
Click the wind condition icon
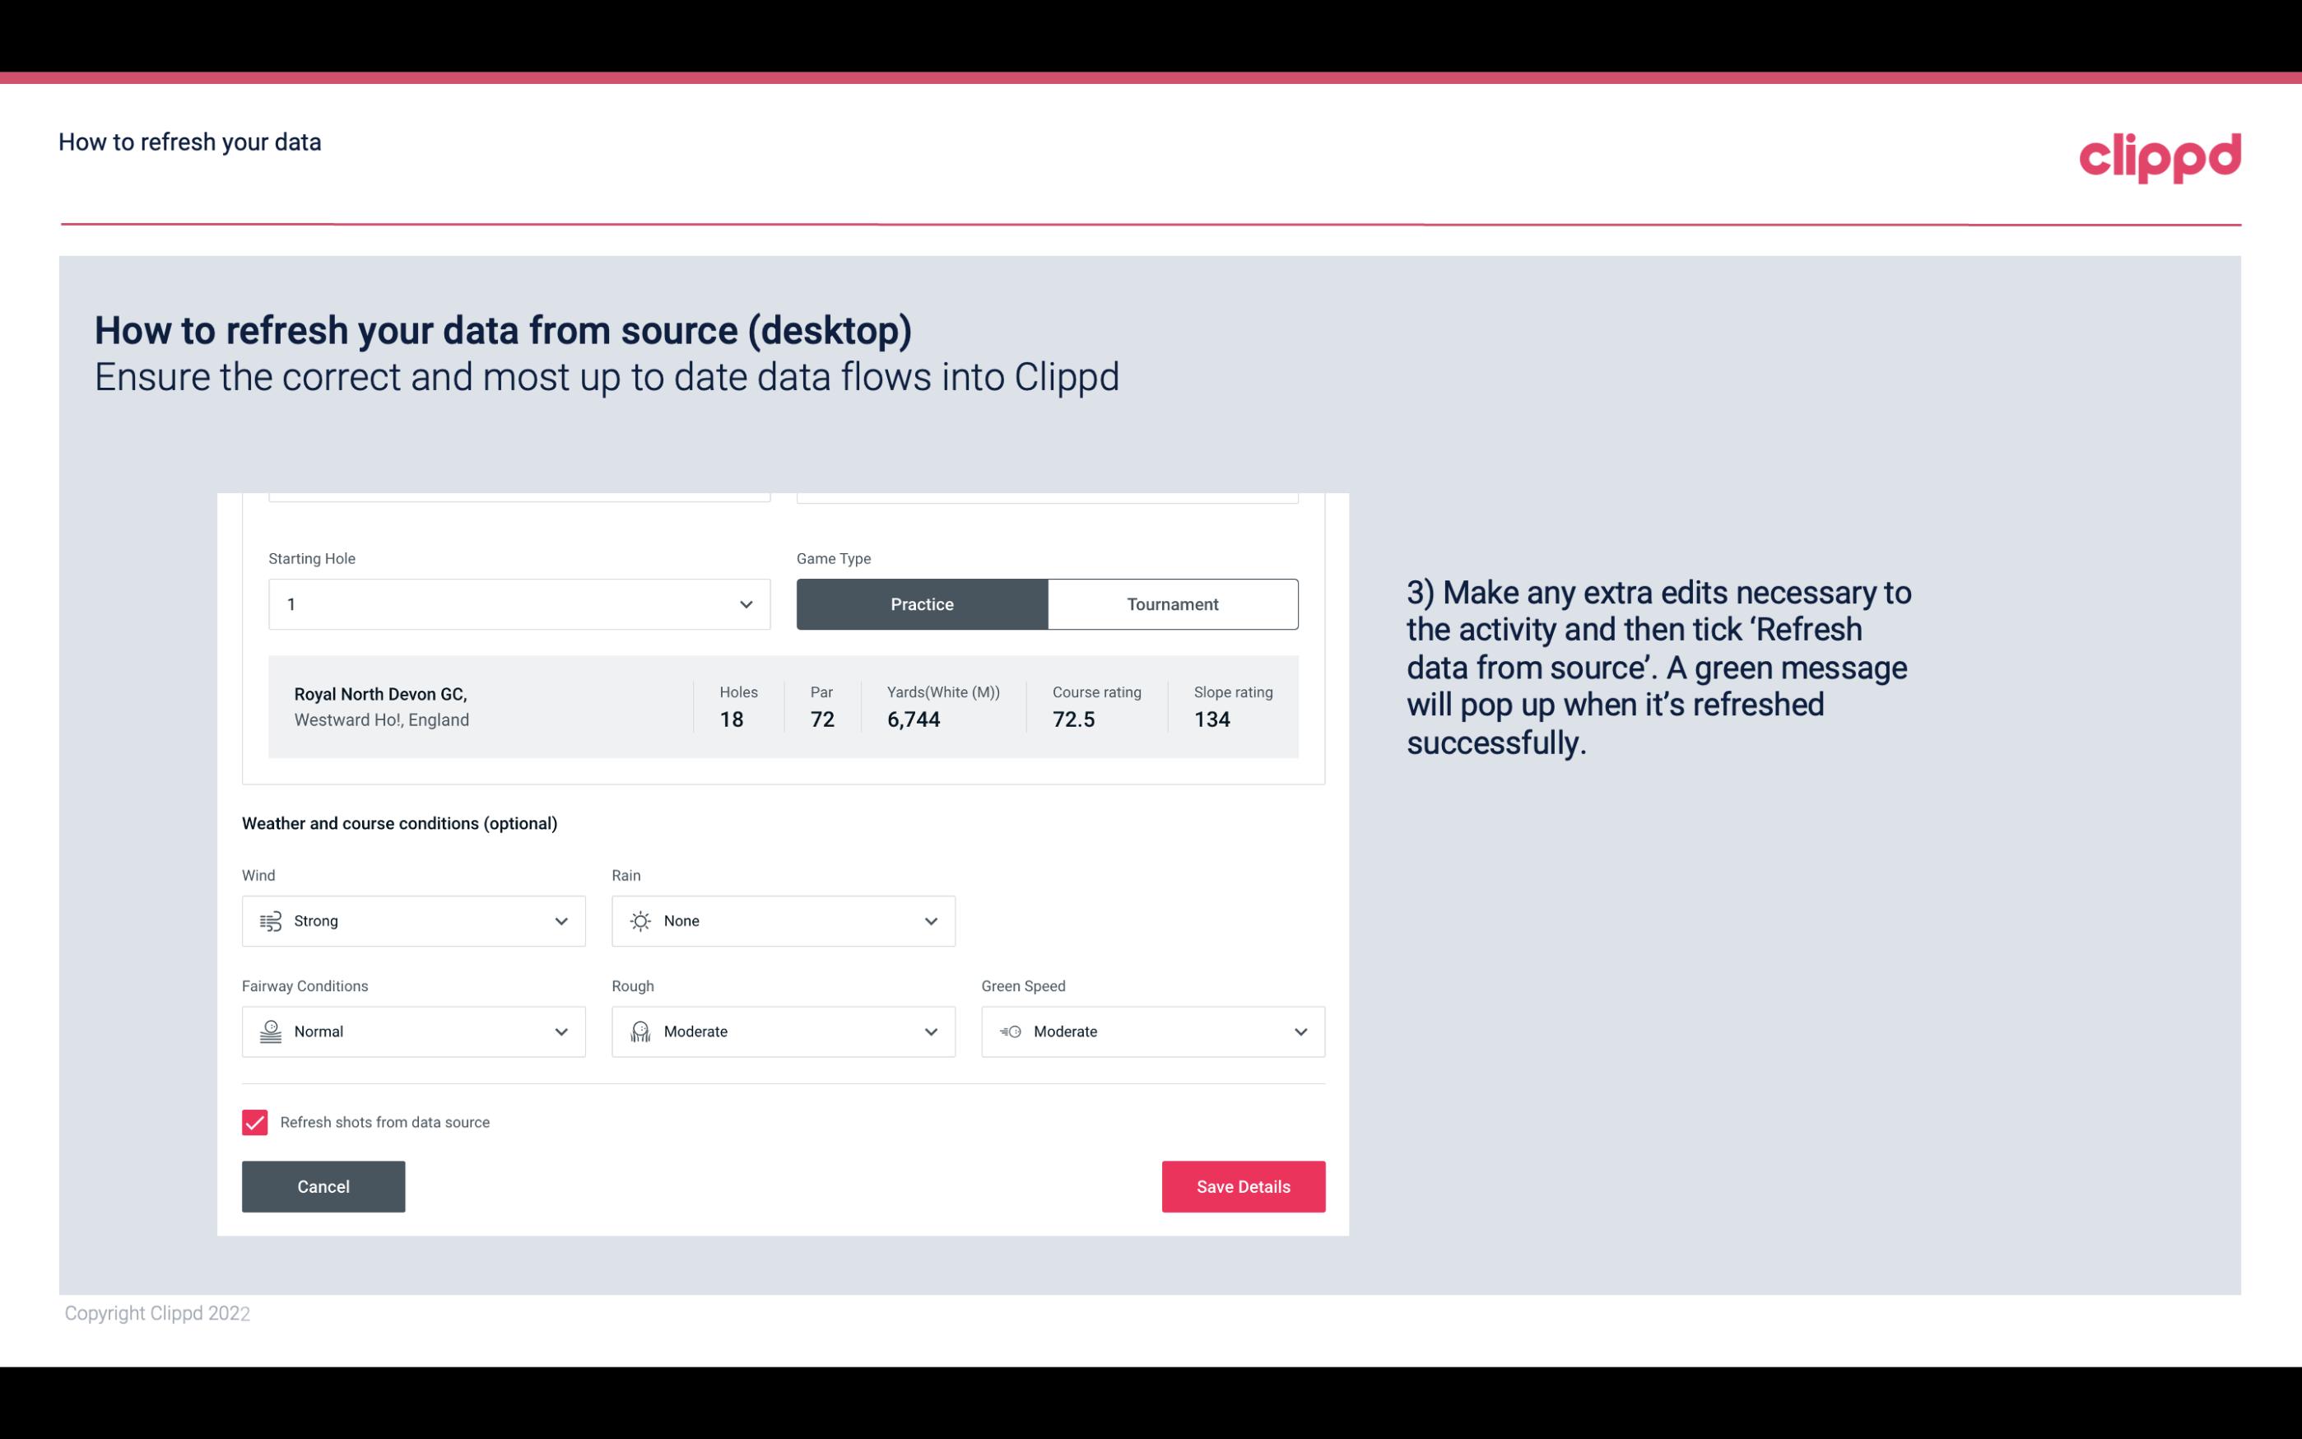pos(268,920)
